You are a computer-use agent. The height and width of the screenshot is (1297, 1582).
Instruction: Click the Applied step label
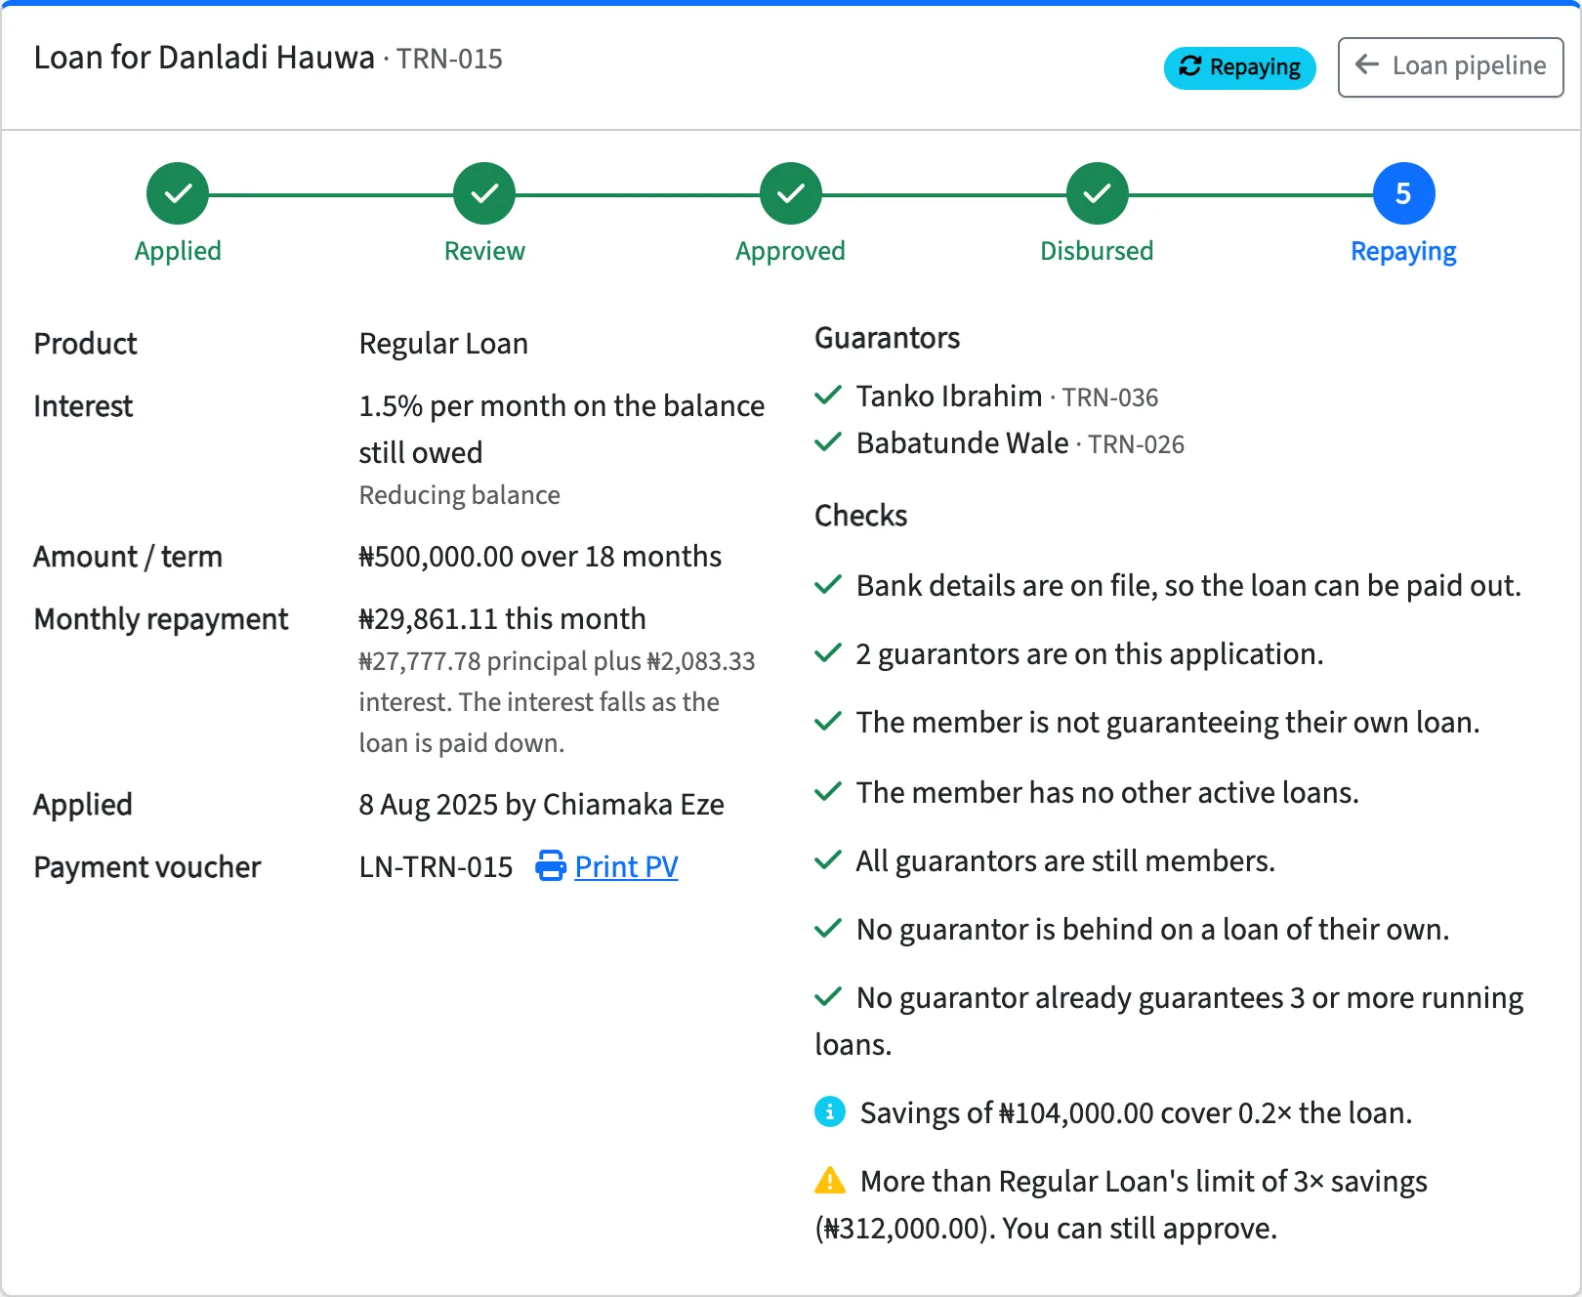point(178,251)
